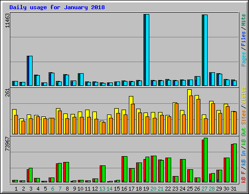
Task: Click day label 2 on x-axis
Action: pos(23,189)
